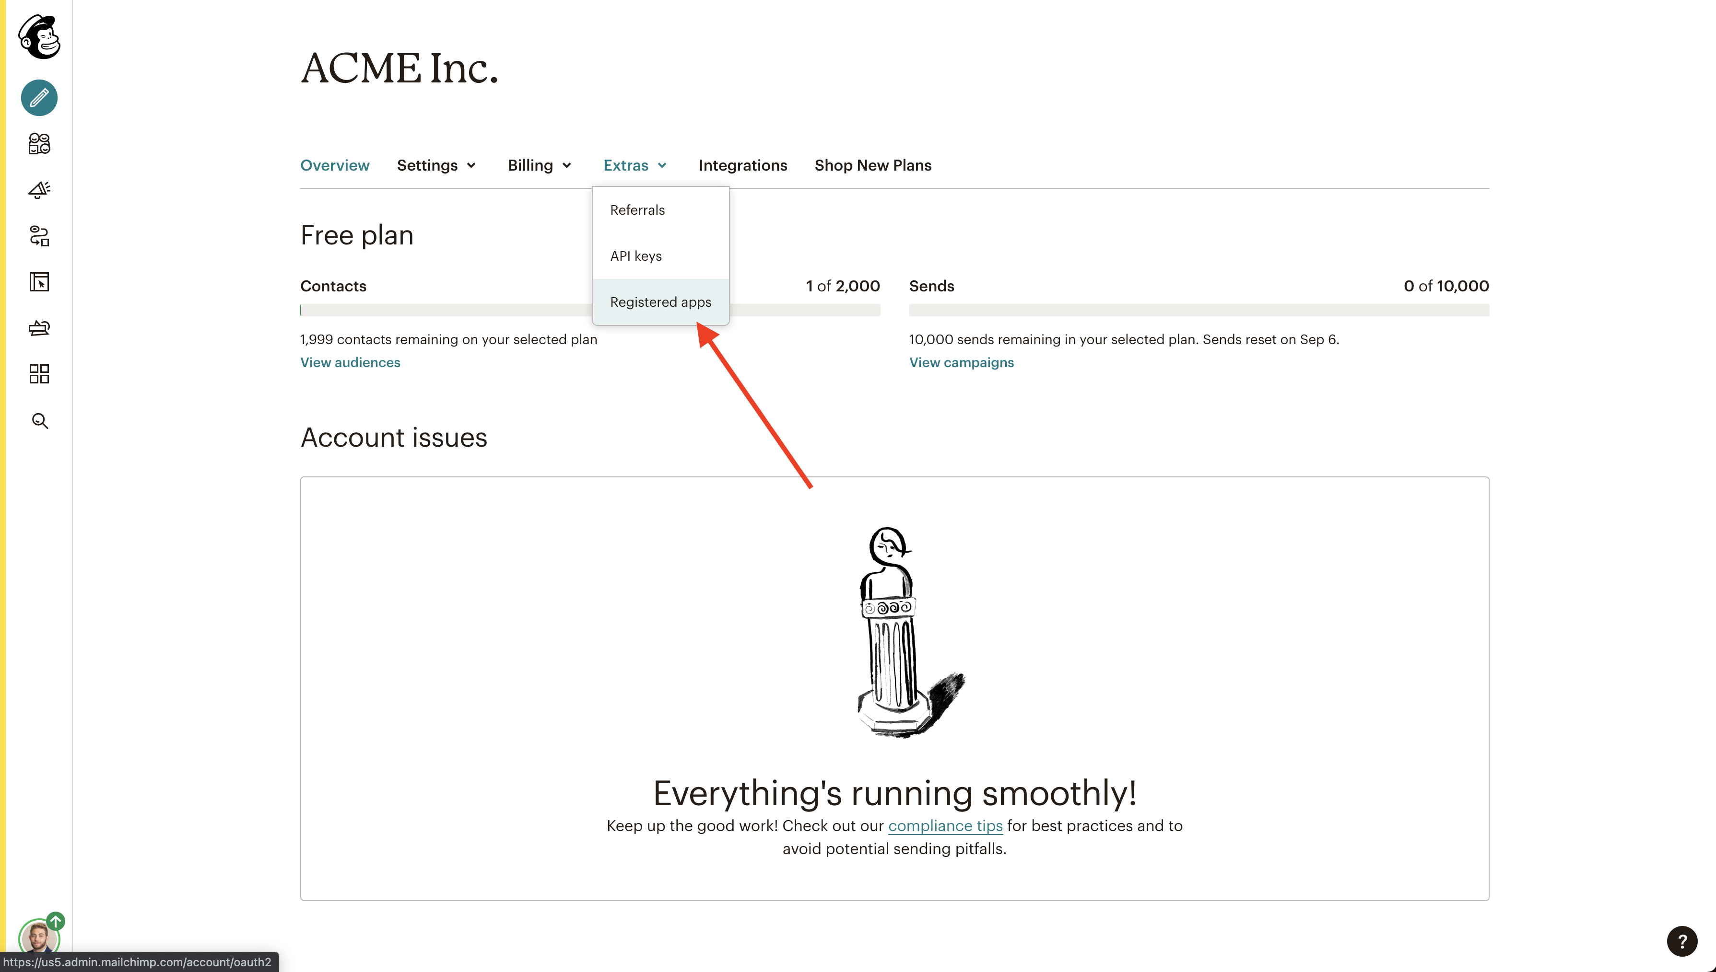Expand the Billing dropdown
The height and width of the screenshot is (972, 1716).
point(539,165)
